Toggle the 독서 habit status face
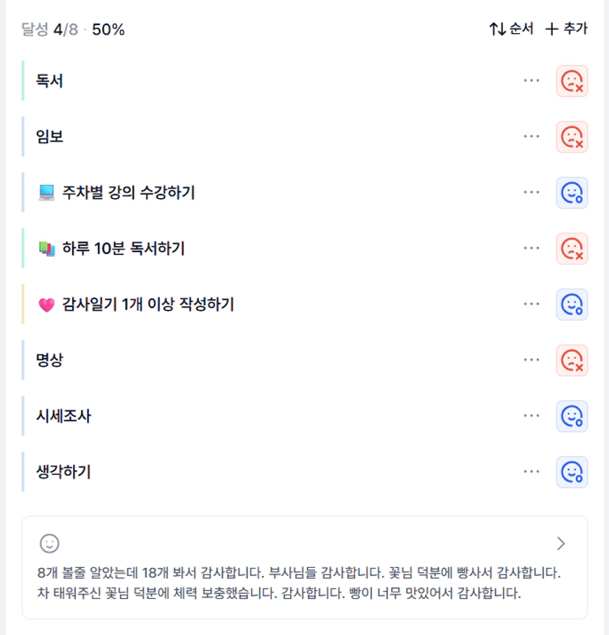This screenshot has width=609, height=635. (571, 81)
